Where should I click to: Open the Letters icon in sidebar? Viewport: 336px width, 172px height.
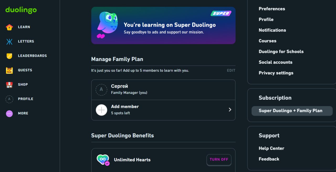[x=9, y=42]
